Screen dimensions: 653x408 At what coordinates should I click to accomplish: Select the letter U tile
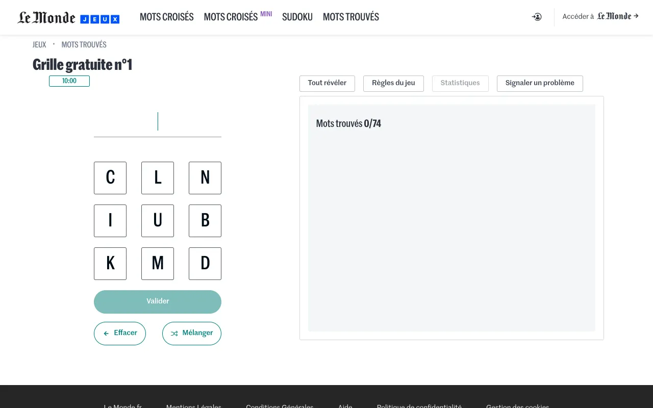[158, 221]
